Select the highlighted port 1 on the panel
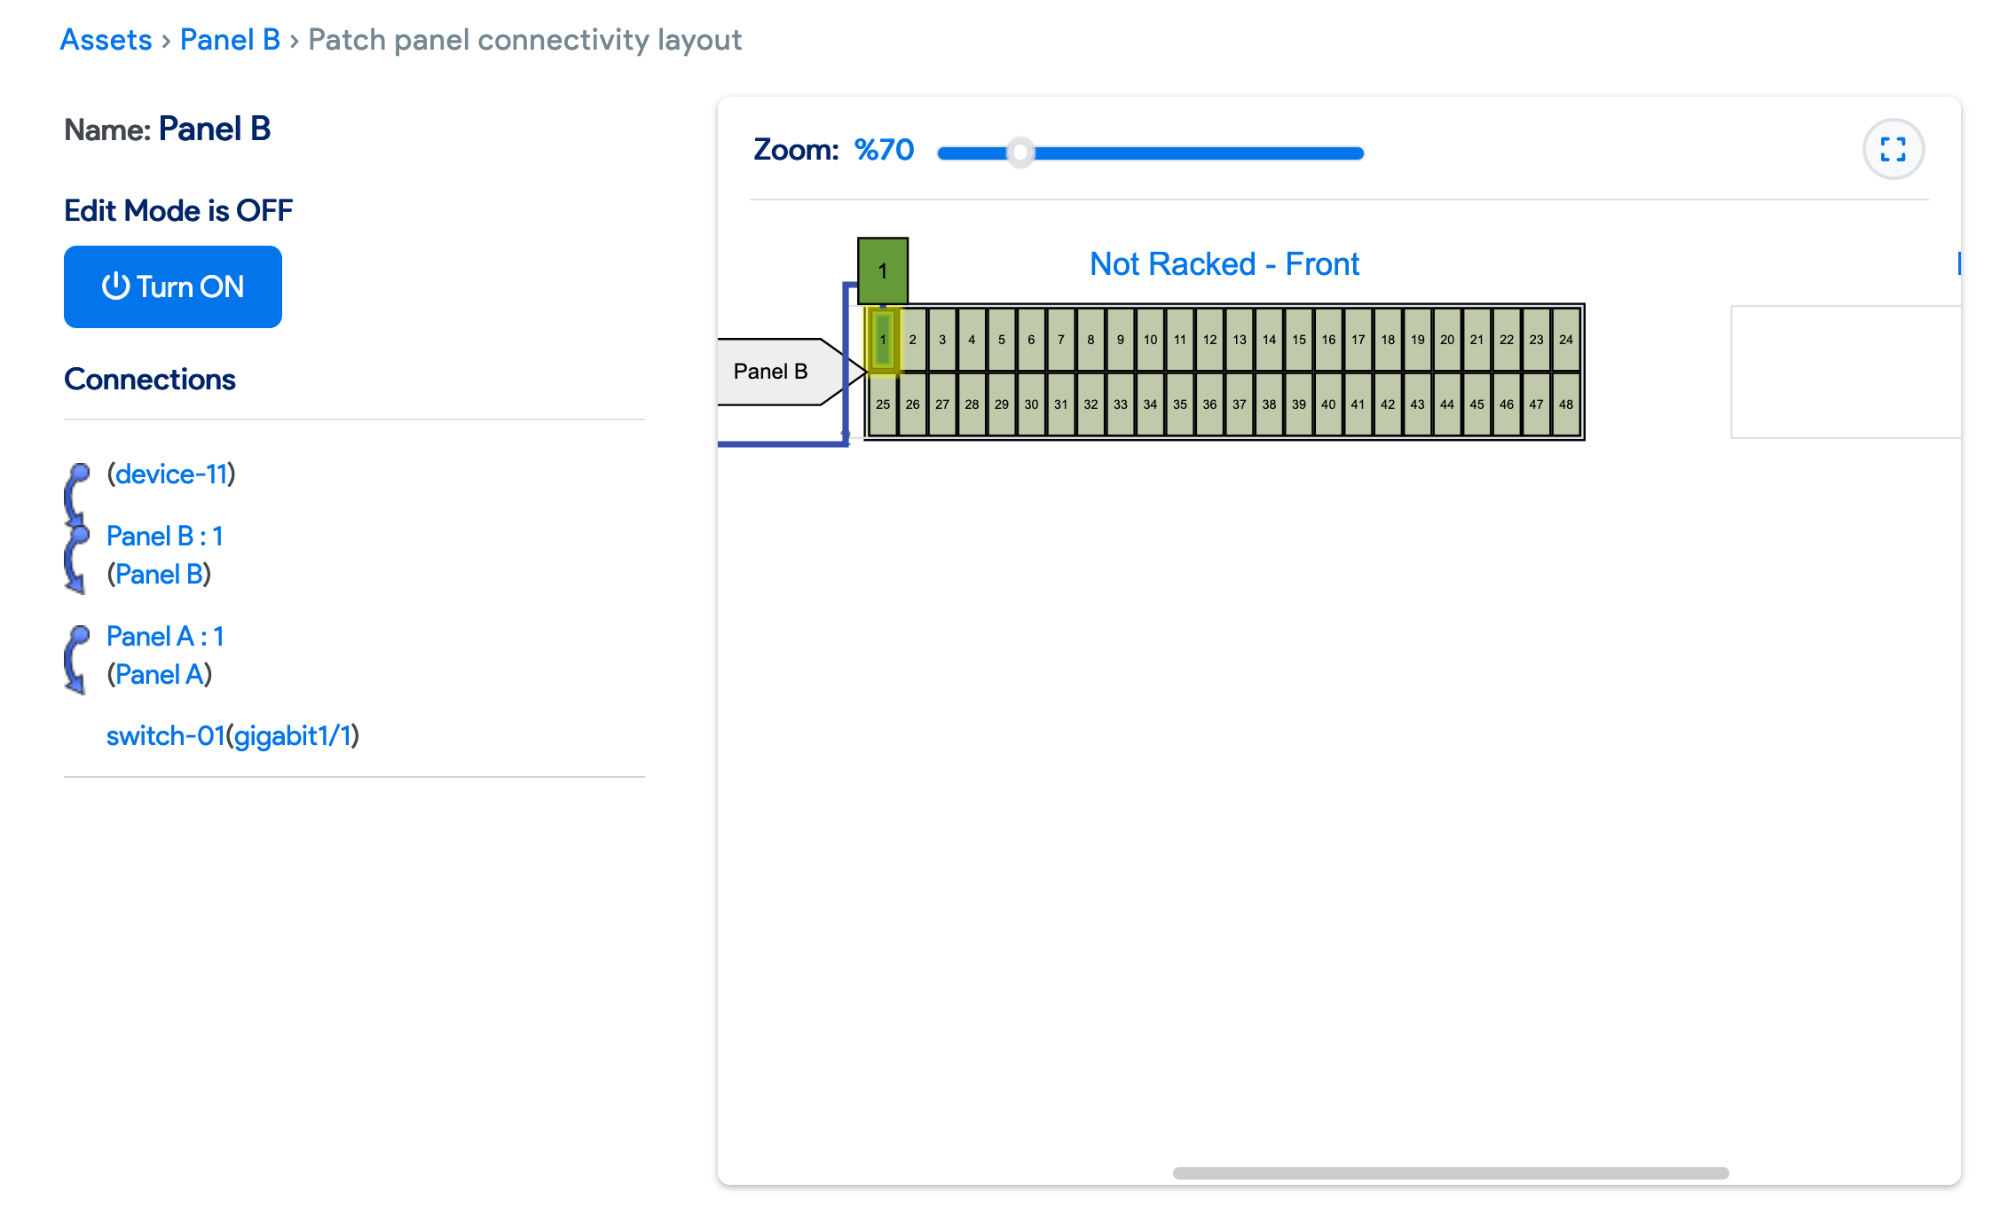The image size is (2000, 1231). click(x=883, y=340)
